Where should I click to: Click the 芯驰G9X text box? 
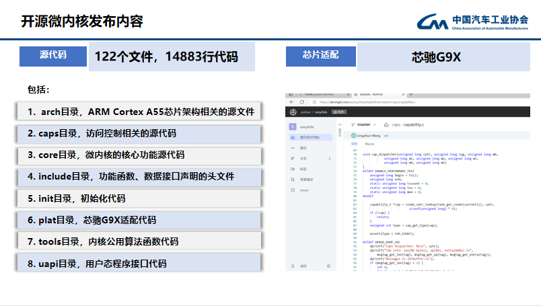point(443,57)
